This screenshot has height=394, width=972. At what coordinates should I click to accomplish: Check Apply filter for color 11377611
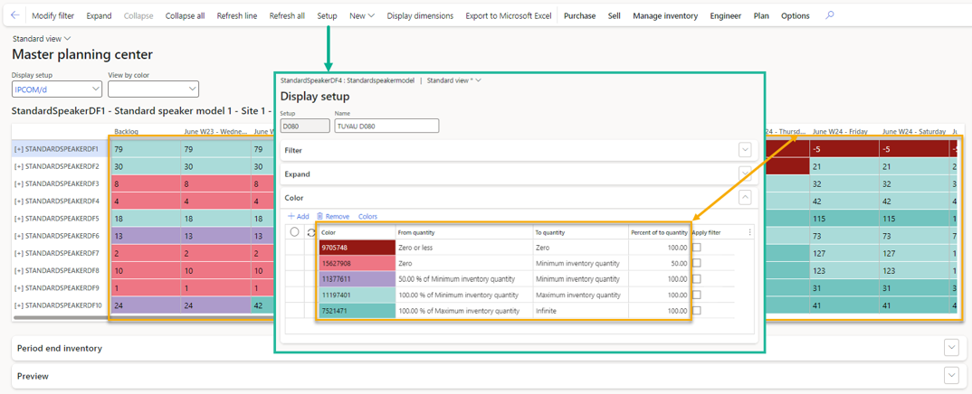(697, 279)
